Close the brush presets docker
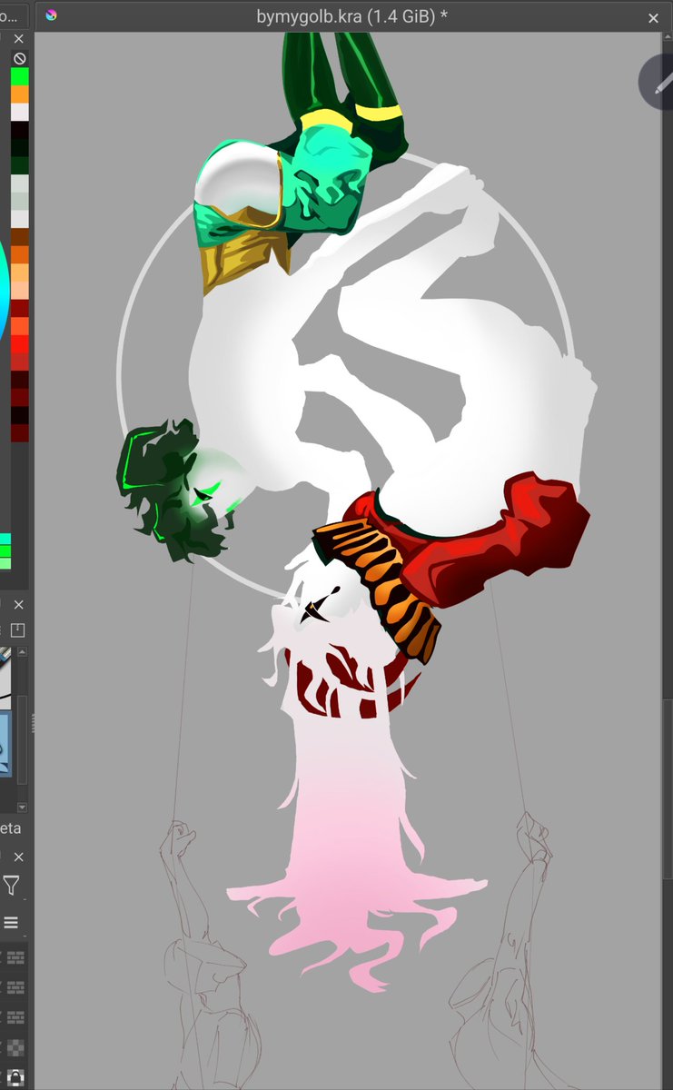This screenshot has width=673, height=1090. [19, 605]
